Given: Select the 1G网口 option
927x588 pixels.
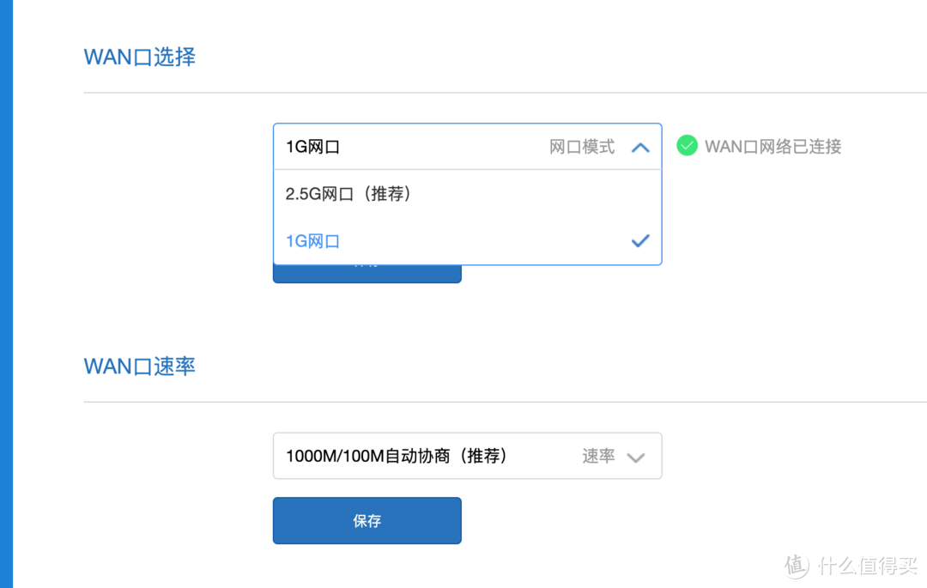Looking at the screenshot, I should tap(312, 240).
